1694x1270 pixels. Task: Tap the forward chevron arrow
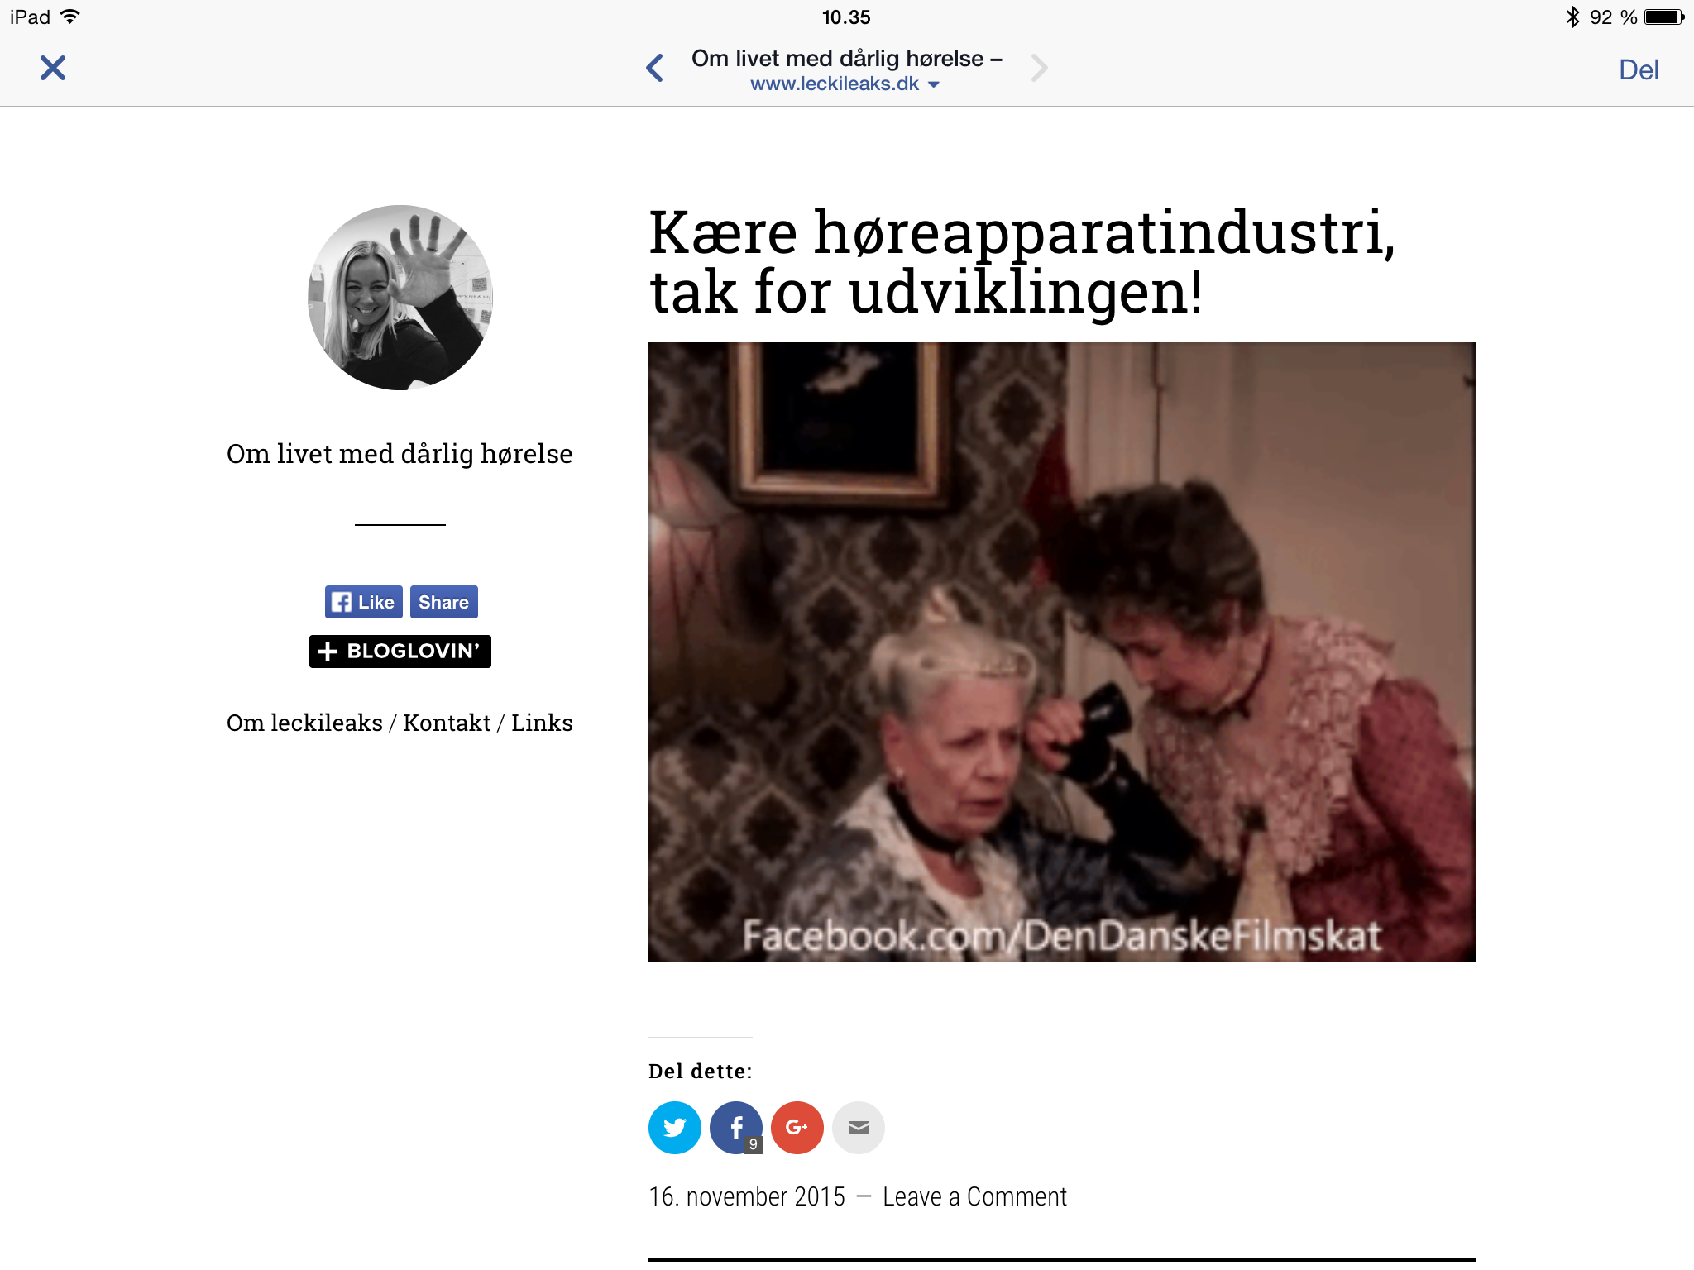pyautogui.click(x=1040, y=68)
